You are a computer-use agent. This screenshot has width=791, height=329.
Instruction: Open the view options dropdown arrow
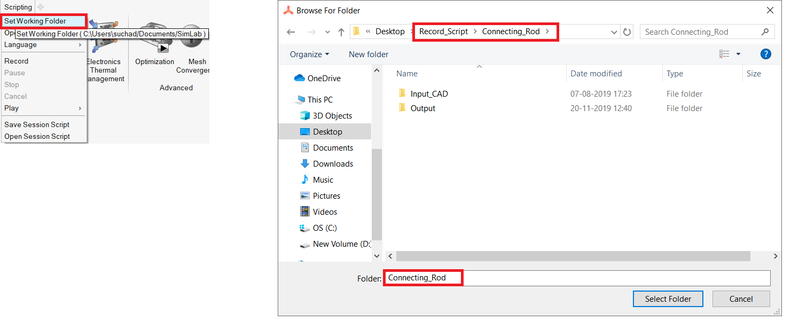(738, 54)
